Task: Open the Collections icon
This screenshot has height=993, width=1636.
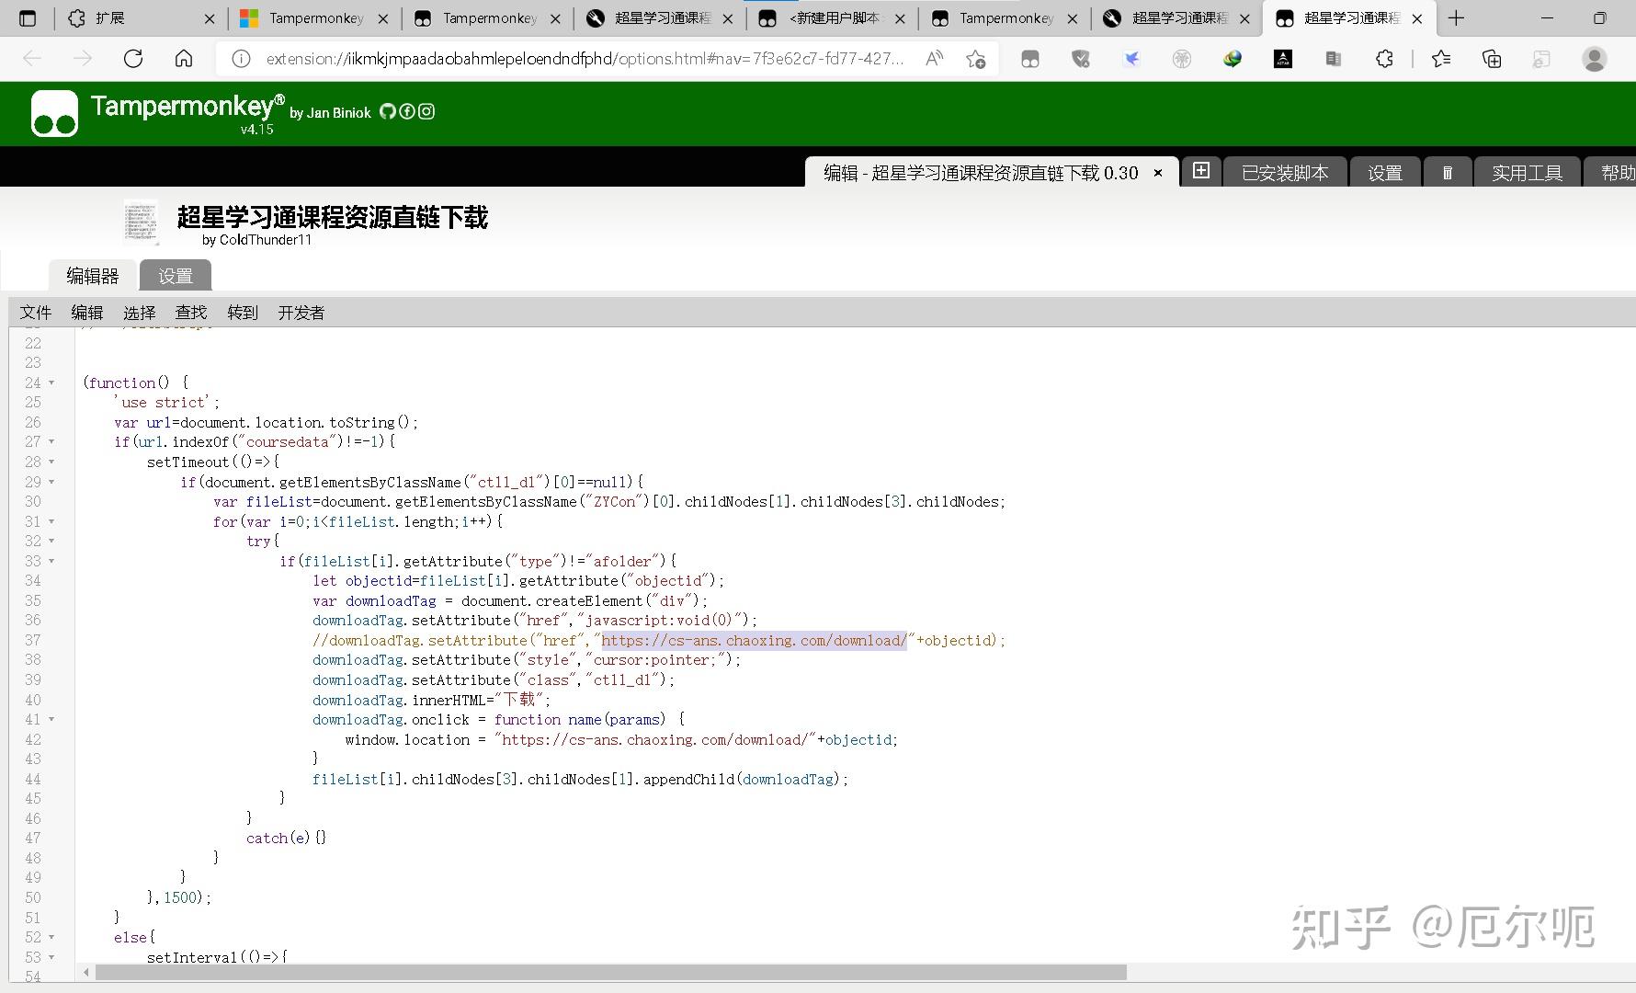Action: click(x=1492, y=59)
